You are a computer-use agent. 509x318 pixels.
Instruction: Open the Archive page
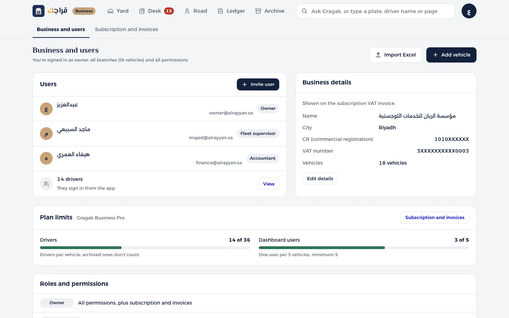[x=270, y=11]
